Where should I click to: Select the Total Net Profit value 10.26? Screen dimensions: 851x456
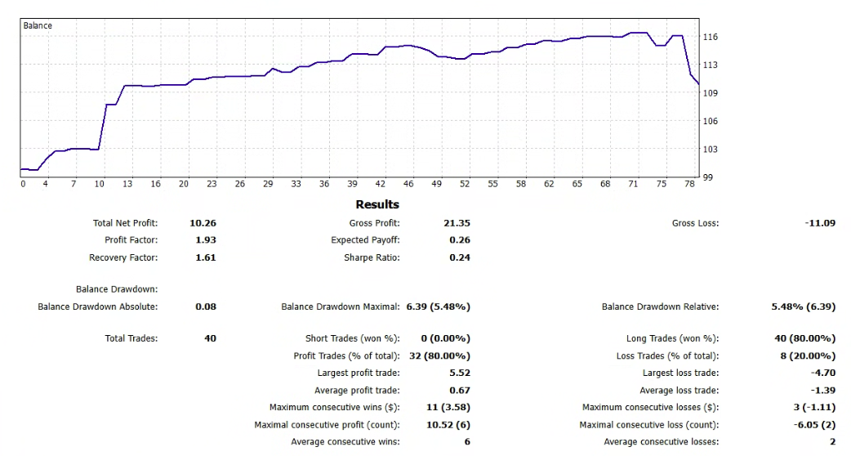pyautogui.click(x=203, y=223)
